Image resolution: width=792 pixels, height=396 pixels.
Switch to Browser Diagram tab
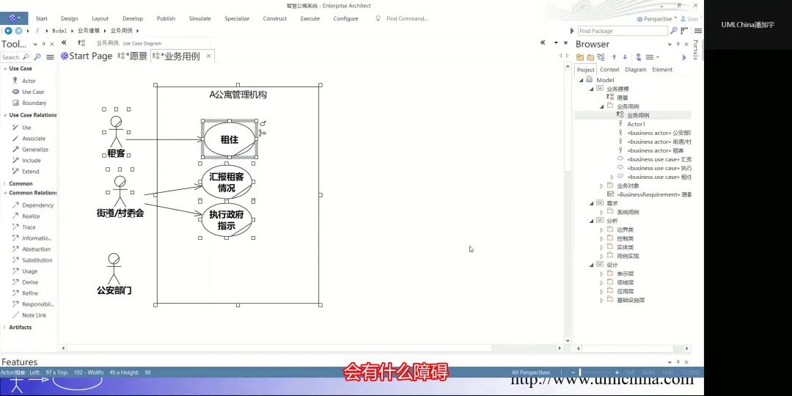(635, 70)
